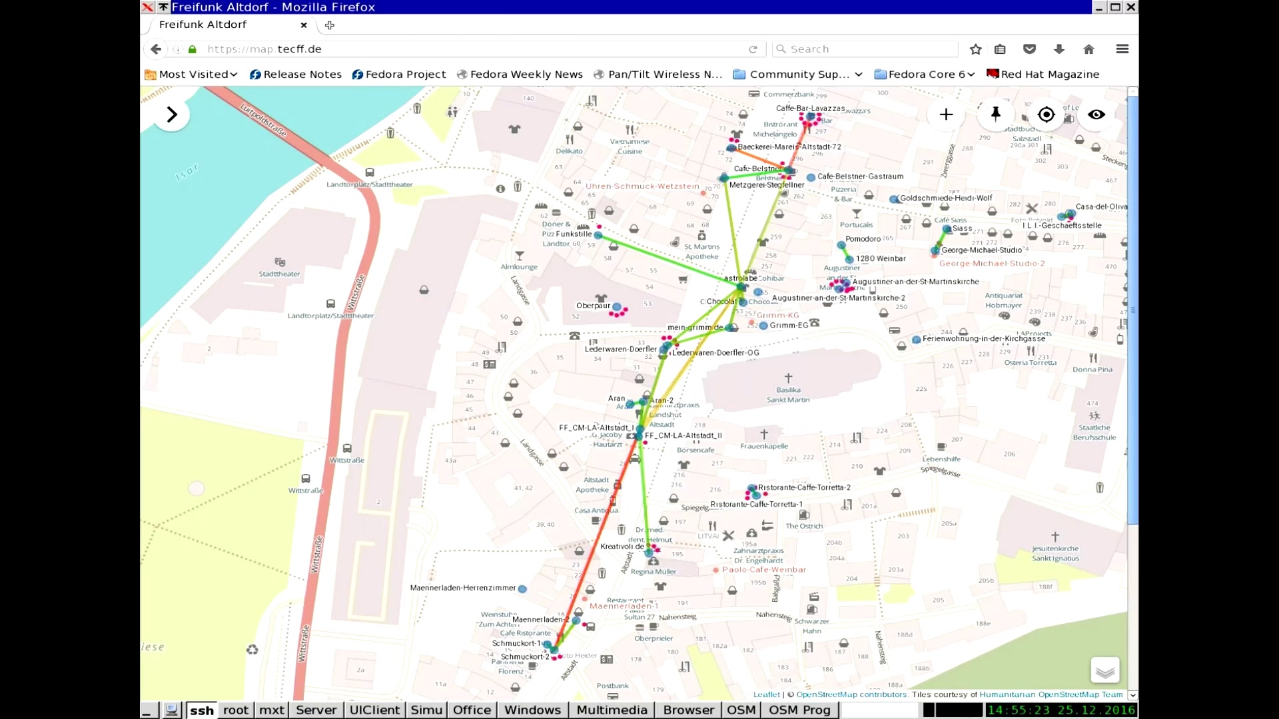Image resolution: width=1279 pixels, height=719 pixels.
Task: Switch to the root desktop
Action: (236, 710)
